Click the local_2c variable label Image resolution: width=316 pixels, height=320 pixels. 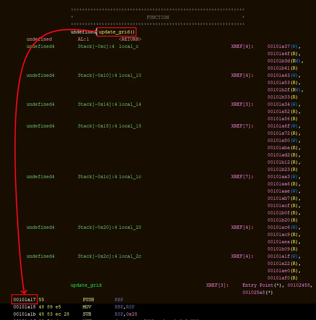point(130,256)
